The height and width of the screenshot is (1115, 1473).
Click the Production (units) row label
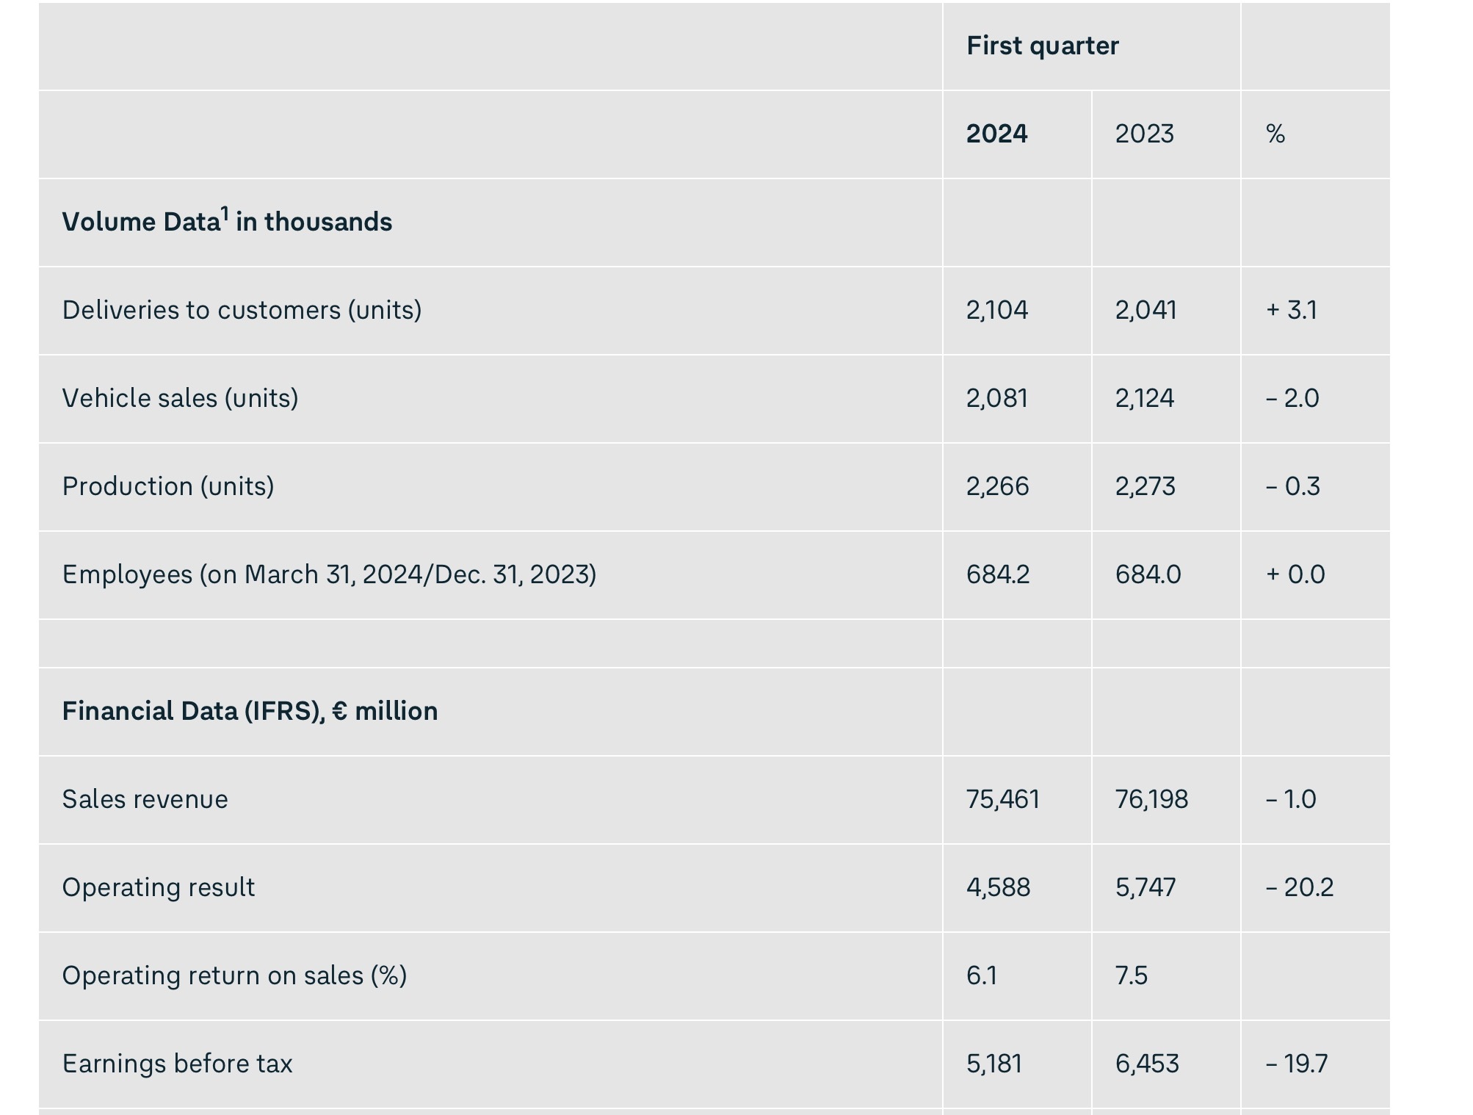point(168,486)
